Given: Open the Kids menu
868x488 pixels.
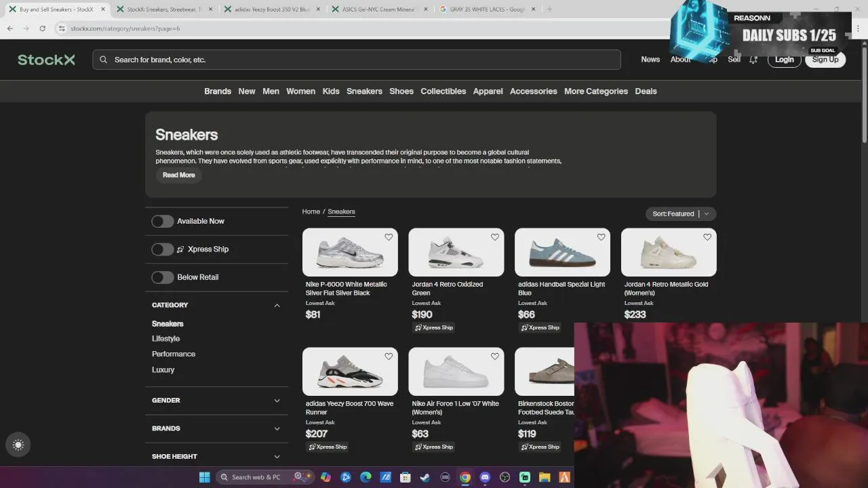Looking at the screenshot, I should (331, 91).
